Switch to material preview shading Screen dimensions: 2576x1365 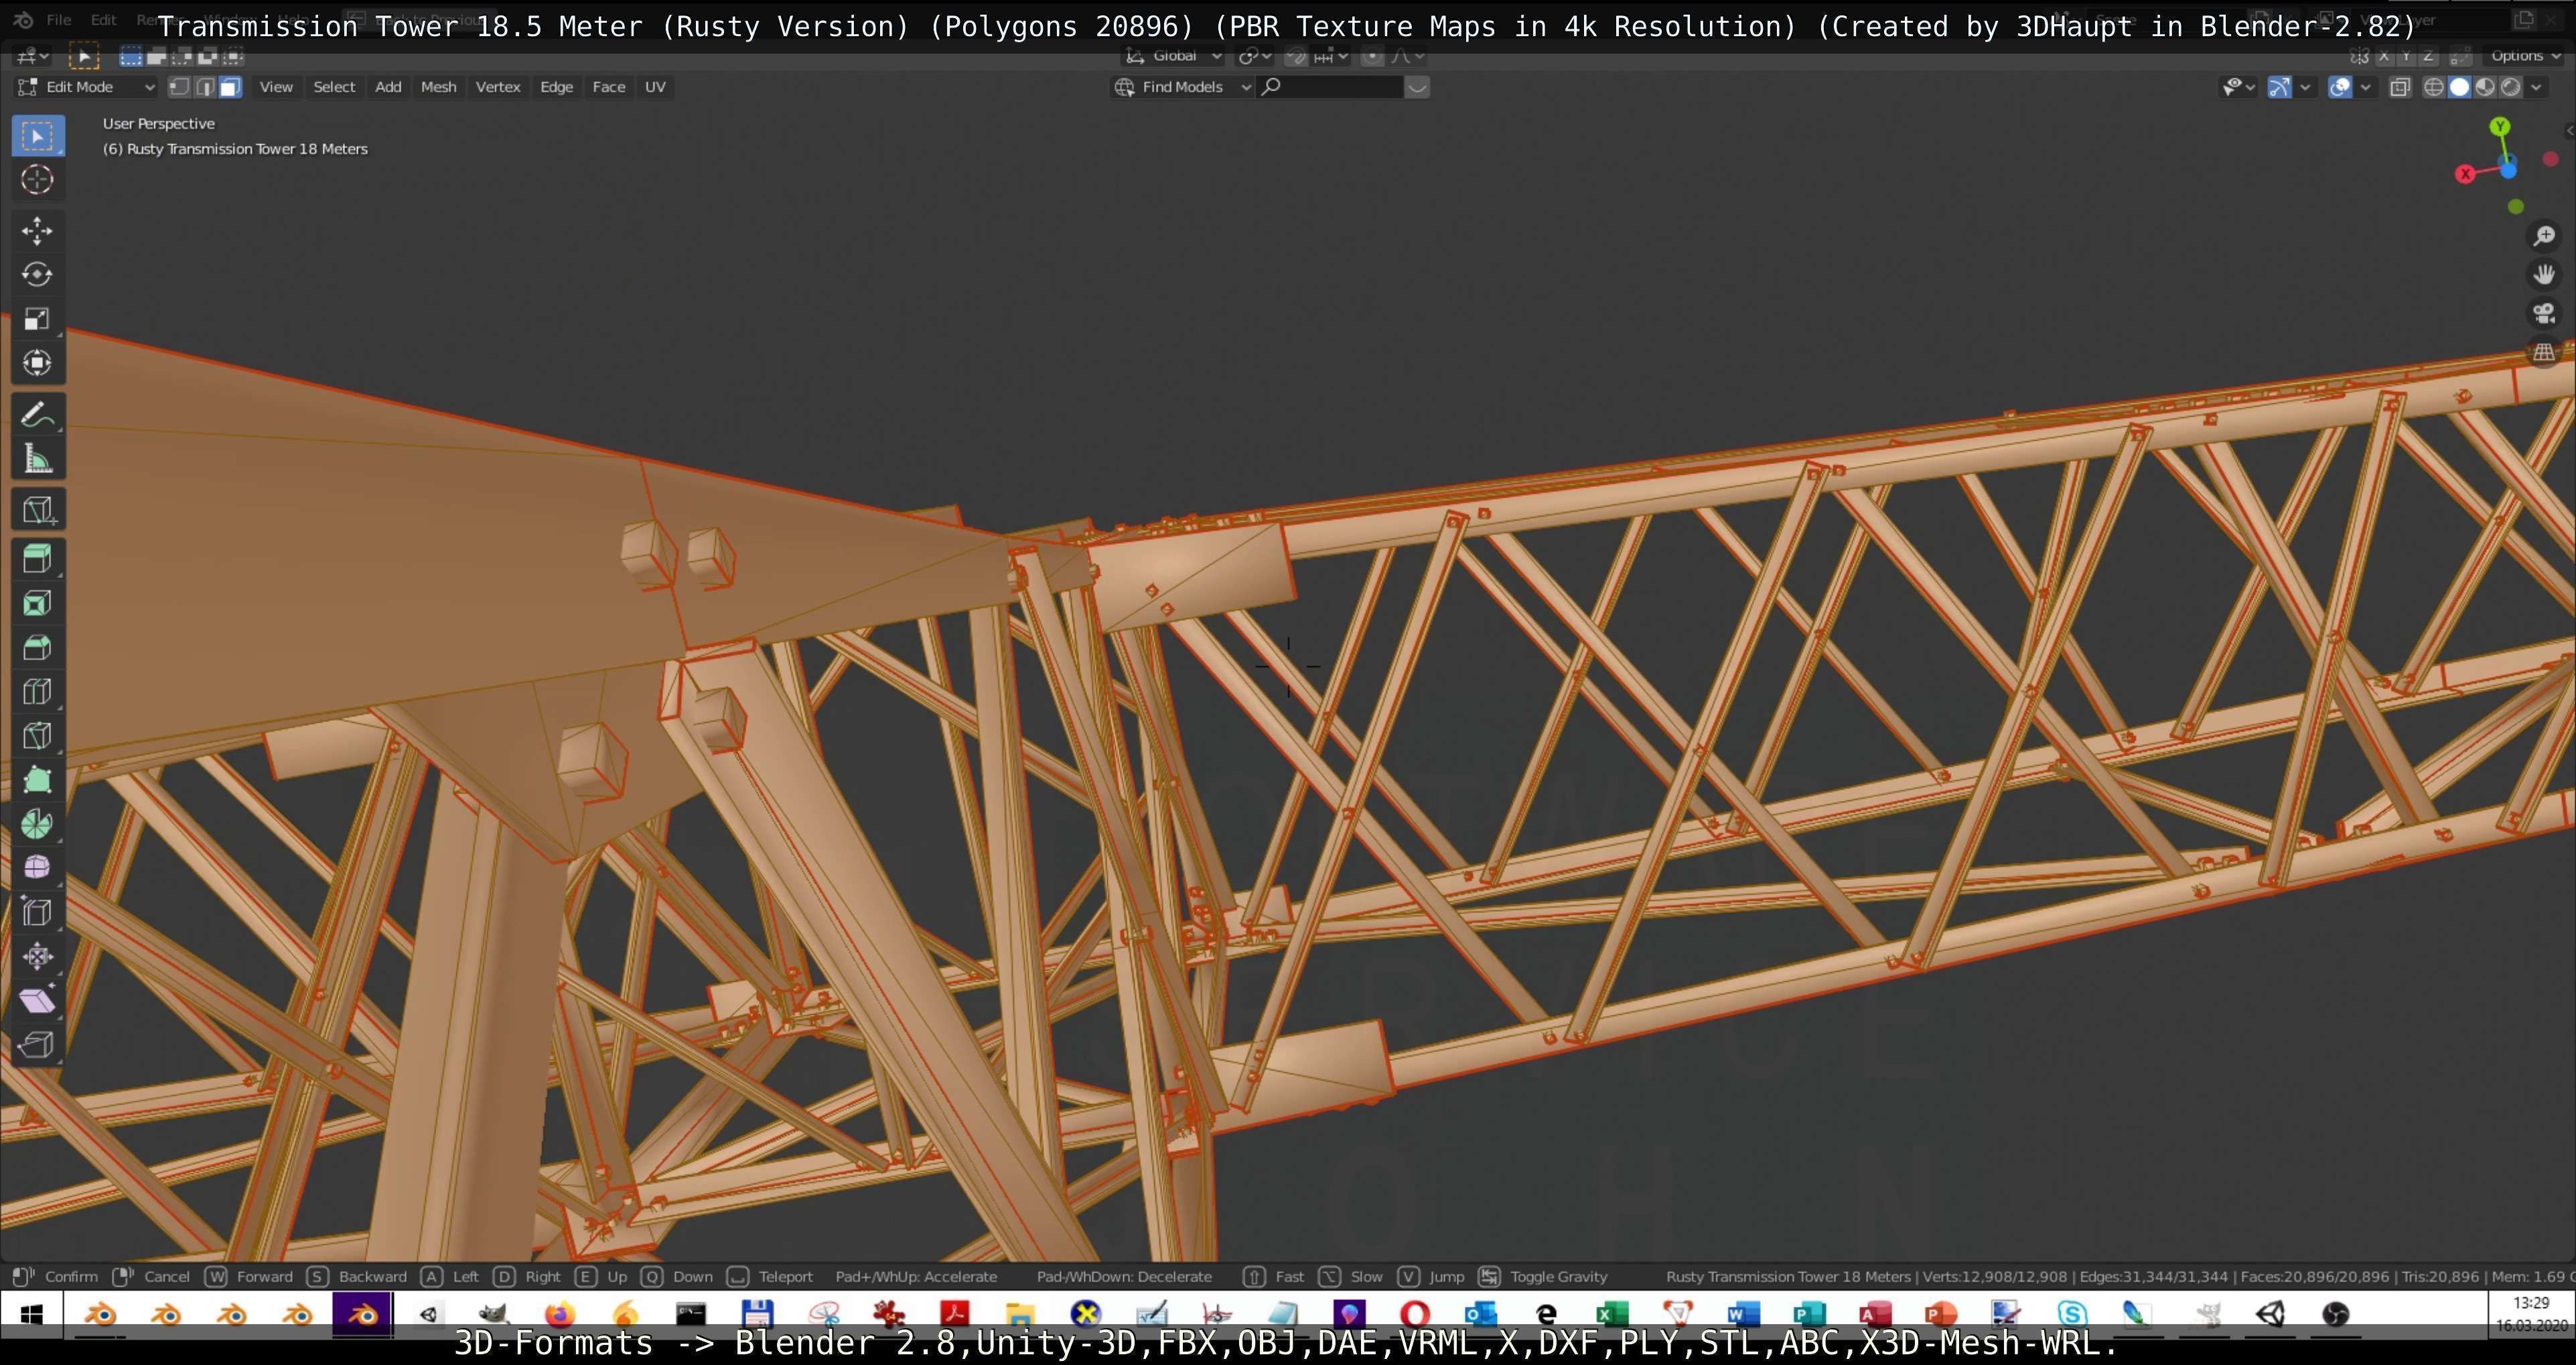click(2485, 87)
